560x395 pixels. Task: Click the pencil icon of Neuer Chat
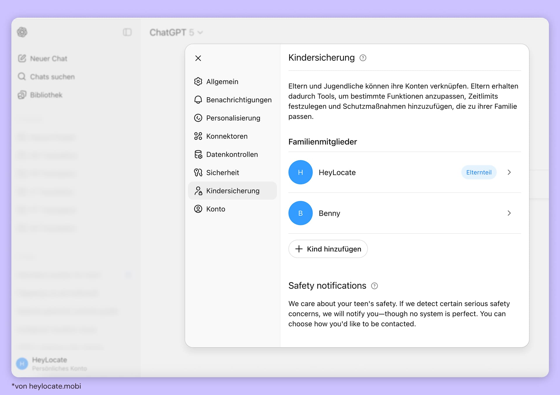click(x=22, y=59)
